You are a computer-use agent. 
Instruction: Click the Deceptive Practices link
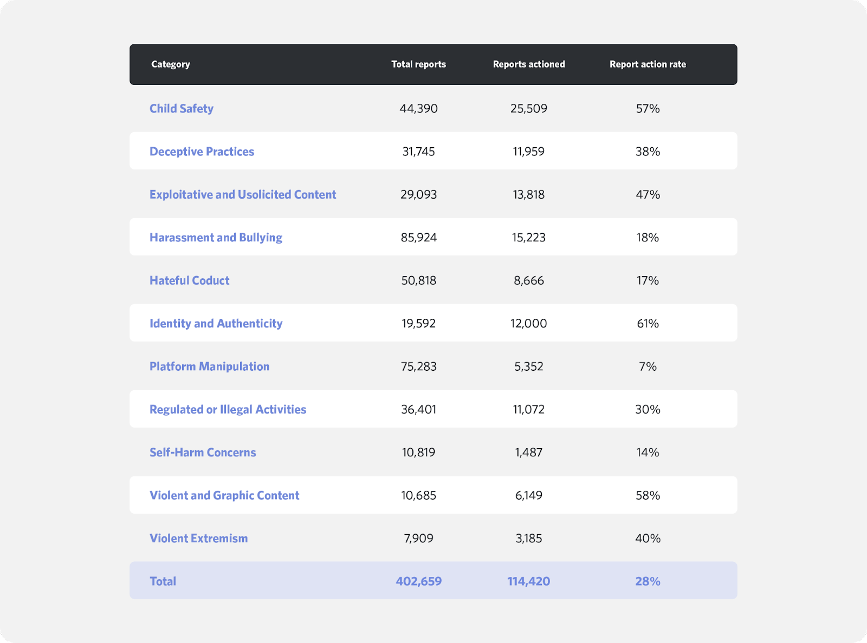202,152
